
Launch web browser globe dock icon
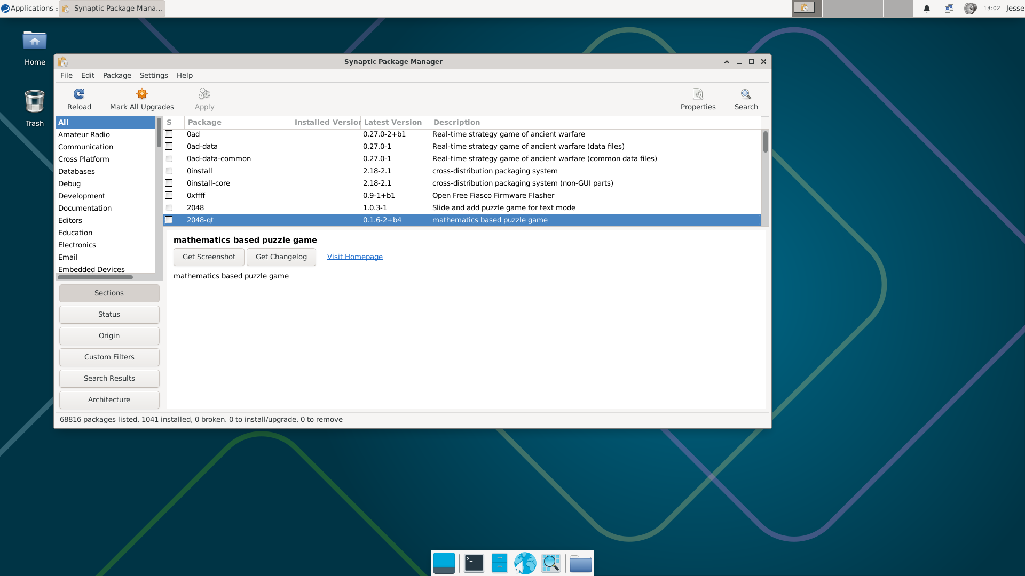[x=525, y=563]
